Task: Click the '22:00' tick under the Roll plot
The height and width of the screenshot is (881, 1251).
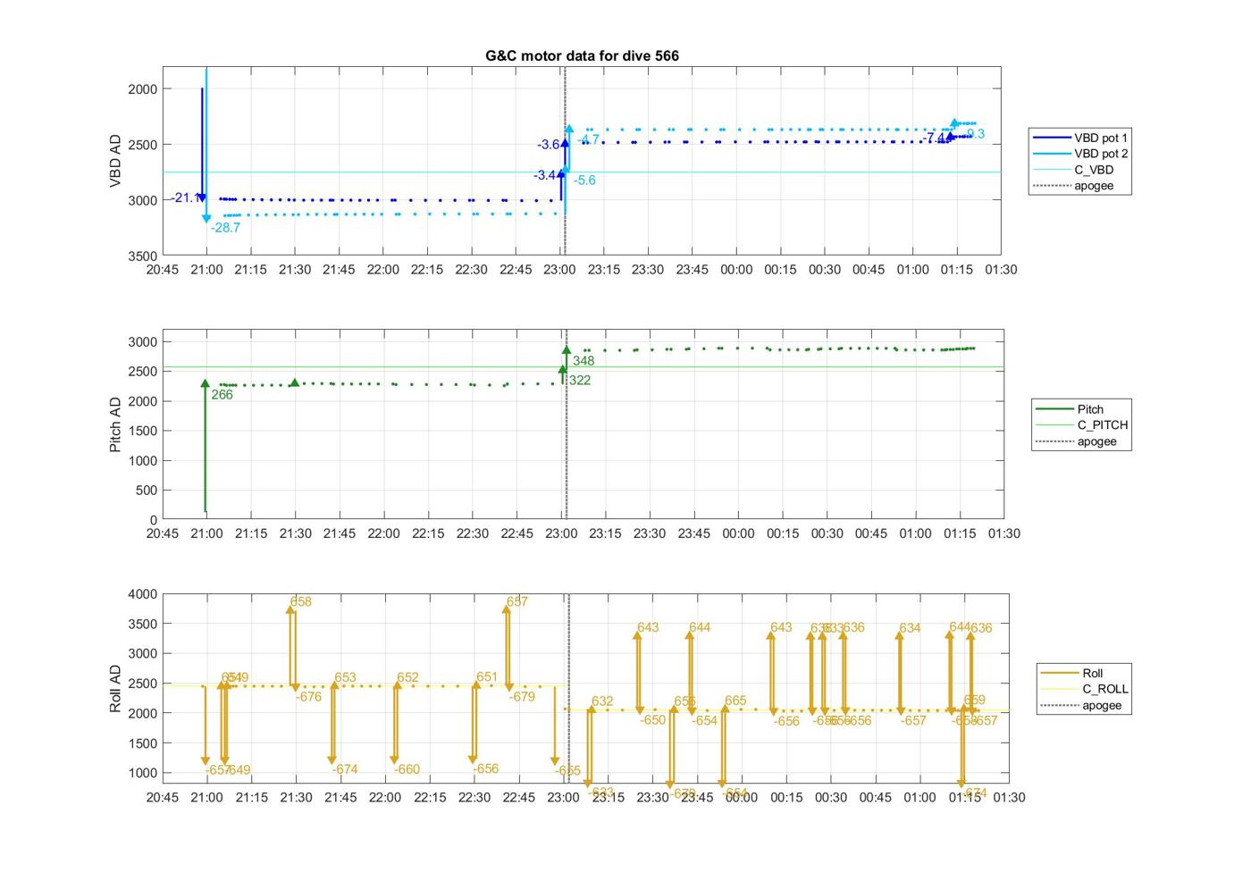Action: pyautogui.click(x=385, y=797)
